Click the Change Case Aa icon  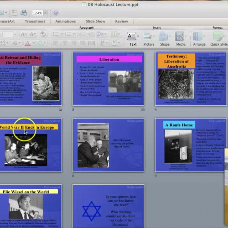15,43
